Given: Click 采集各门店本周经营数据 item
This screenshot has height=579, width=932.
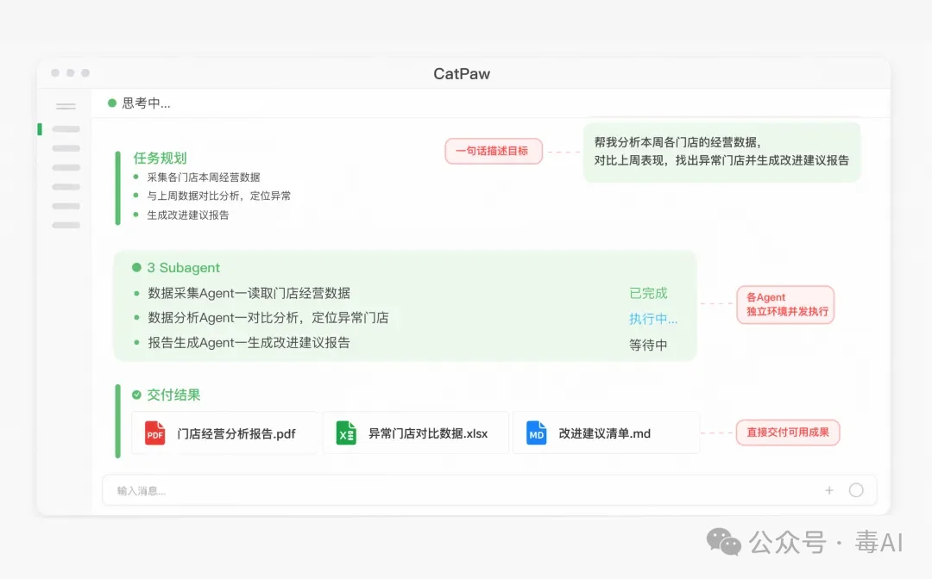Looking at the screenshot, I should (204, 177).
